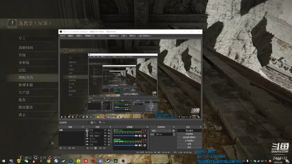This screenshot has width=292, height=164.
Task: Open Sogou browser icon on taskbar
Action: (56, 161)
